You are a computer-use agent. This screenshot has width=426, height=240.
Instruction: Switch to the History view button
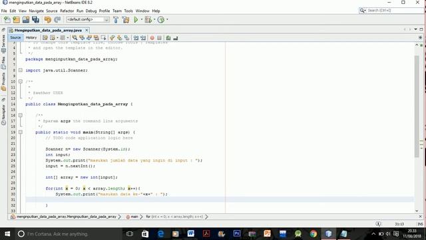(x=31, y=38)
